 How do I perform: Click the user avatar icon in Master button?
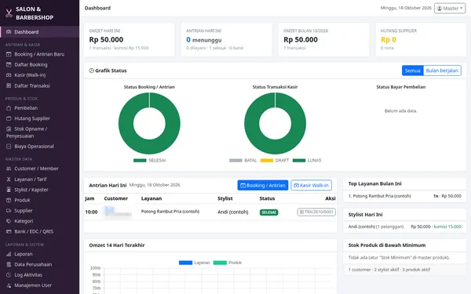tap(440, 9)
